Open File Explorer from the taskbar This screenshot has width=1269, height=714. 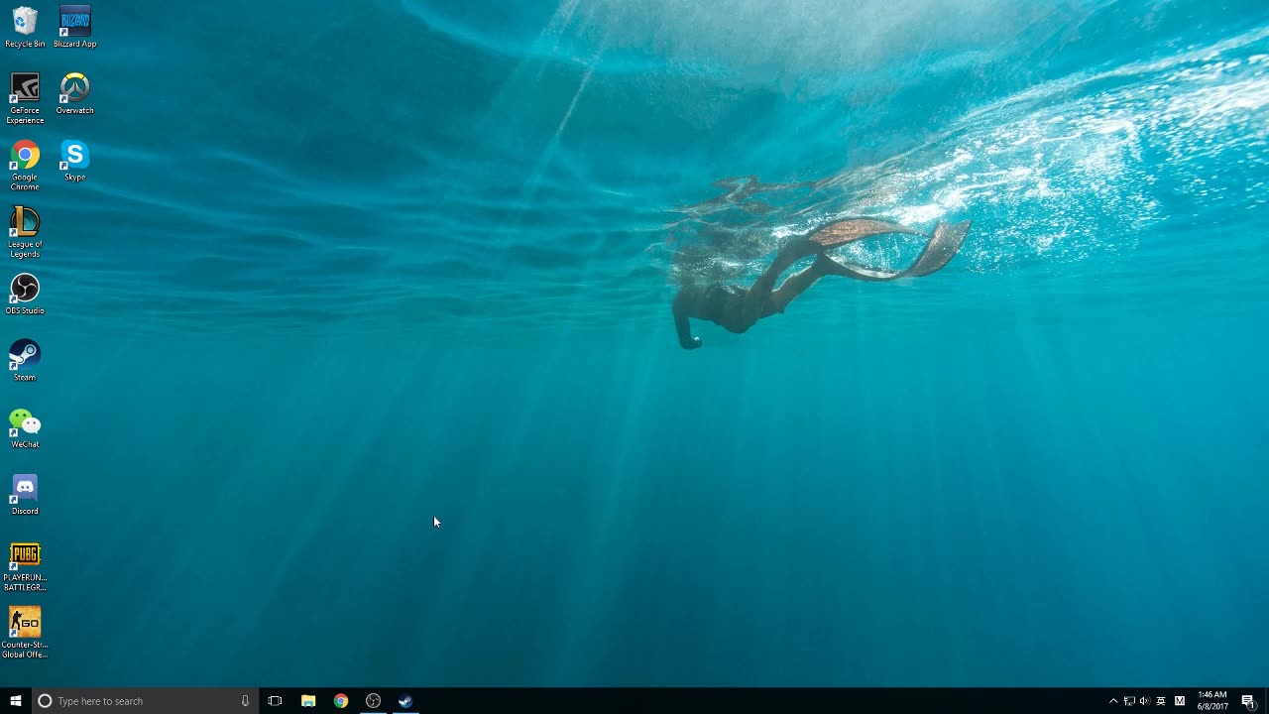pos(308,701)
